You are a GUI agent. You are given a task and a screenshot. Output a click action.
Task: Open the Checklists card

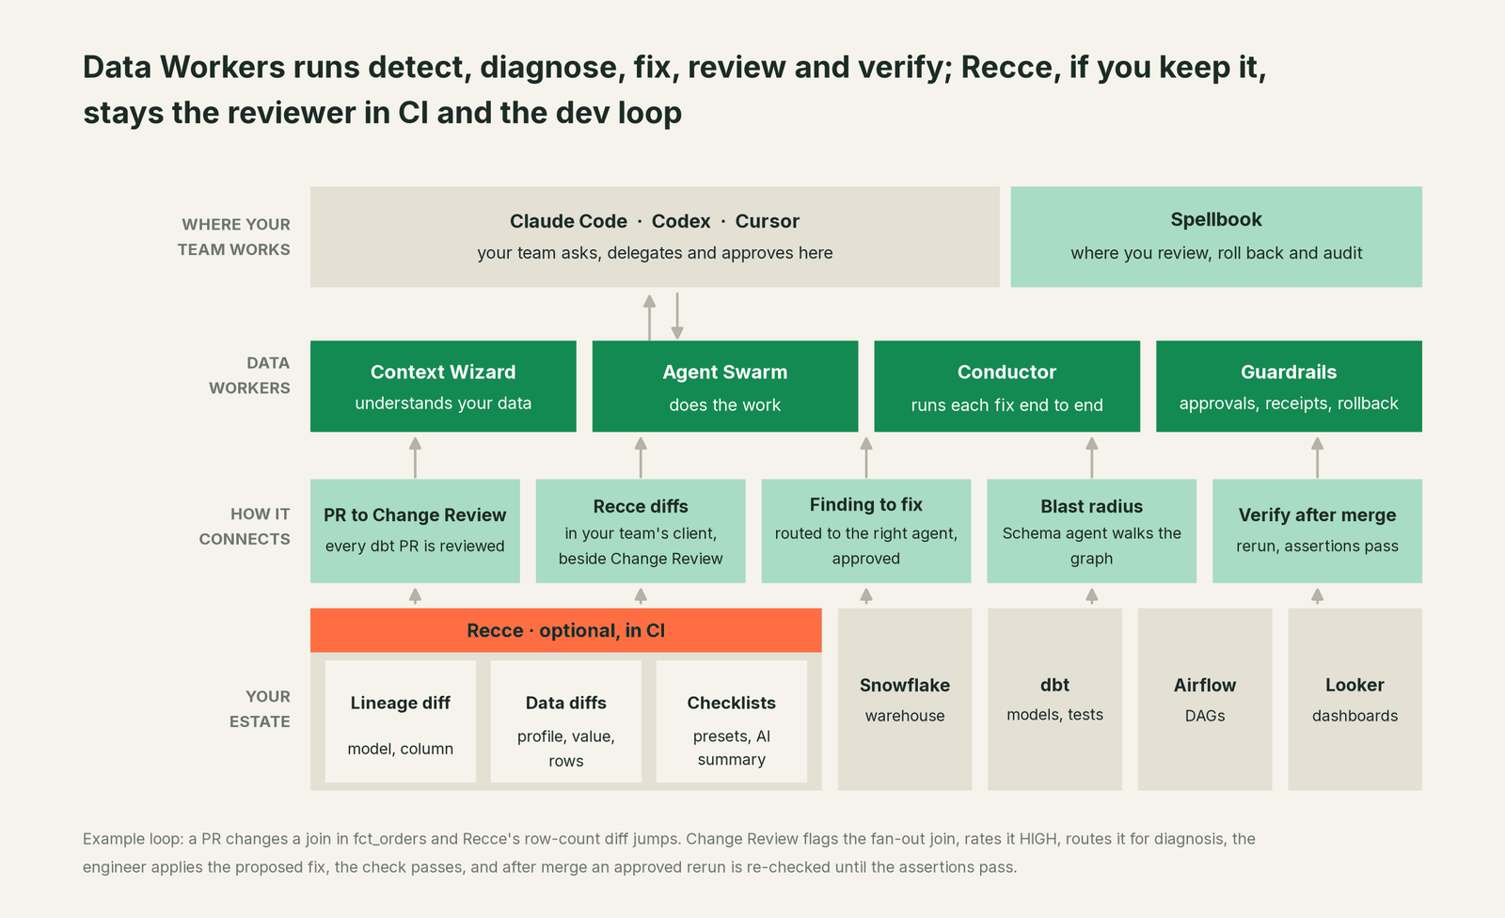(x=732, y=721)
